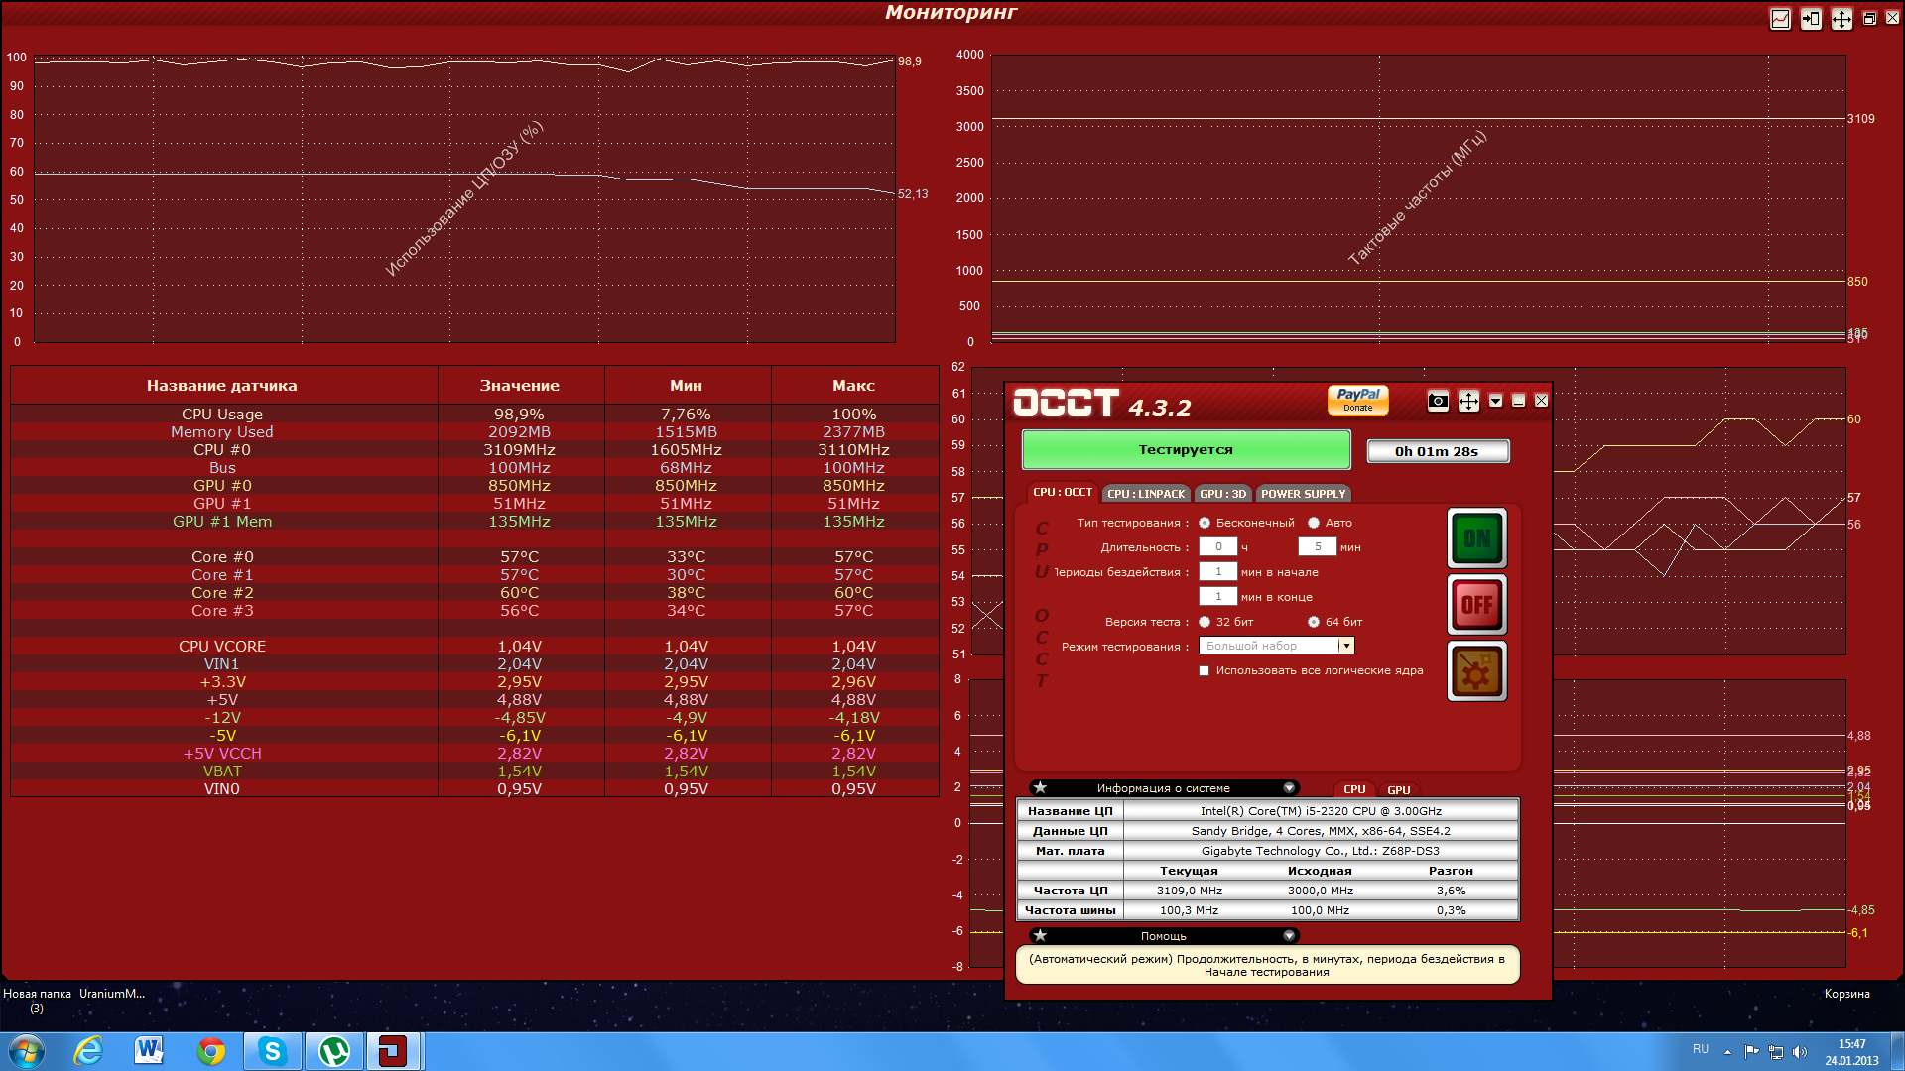Click the move arrows icon in OCCT window
This screenshot has width=1905, height=1071.
click(1468, 401)
